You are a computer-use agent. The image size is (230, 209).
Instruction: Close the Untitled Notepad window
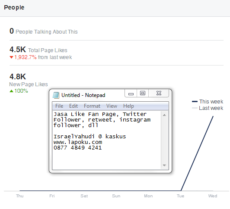(159, 94)
